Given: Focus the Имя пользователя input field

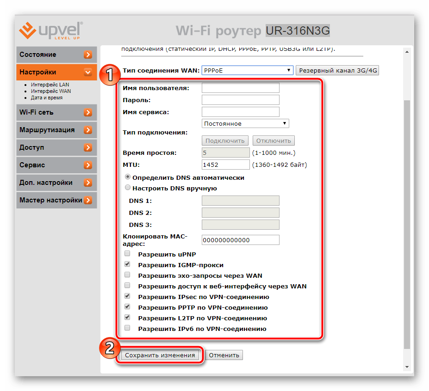Looking at the screenshot, I should click(x=241, y=88).
